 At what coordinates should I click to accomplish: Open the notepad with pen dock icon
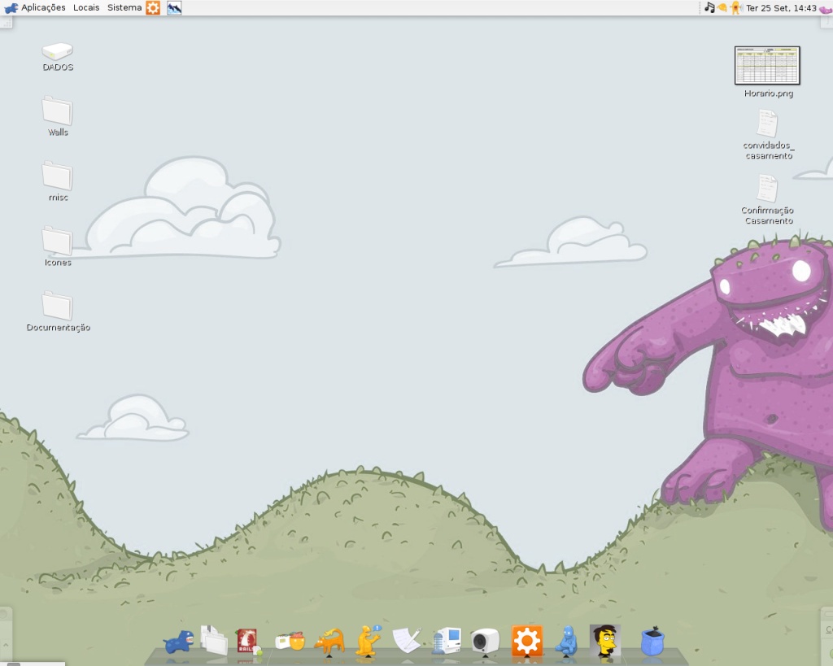(x=407, y=640)
